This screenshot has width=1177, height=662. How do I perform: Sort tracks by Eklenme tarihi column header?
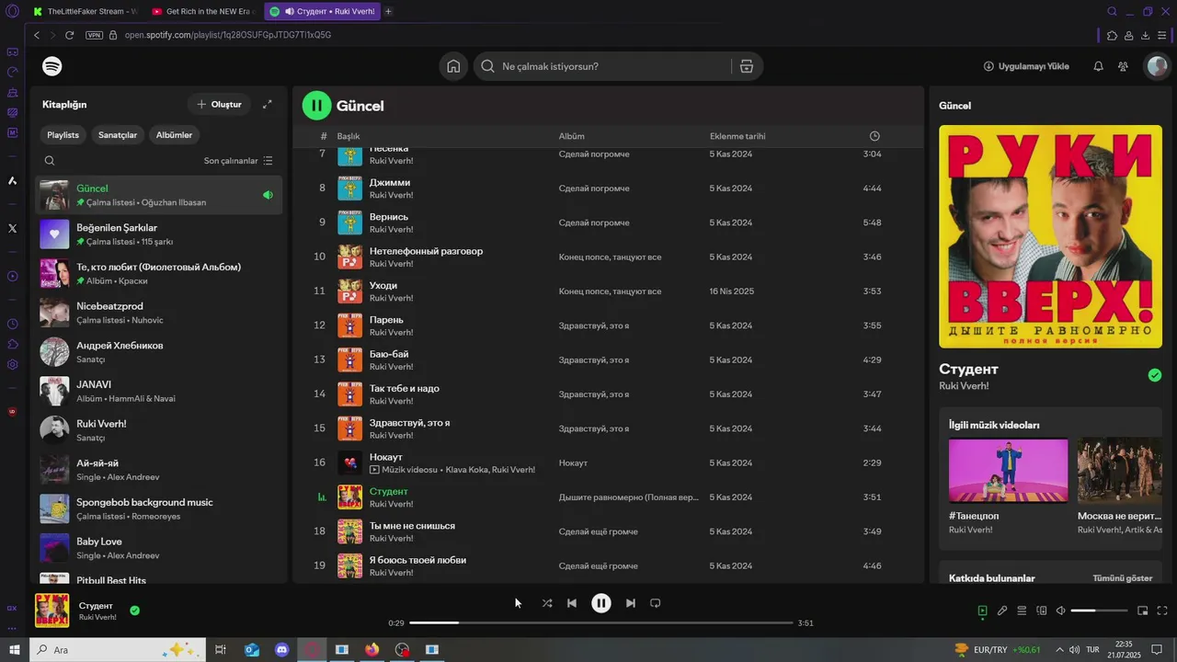coord(737,136)
